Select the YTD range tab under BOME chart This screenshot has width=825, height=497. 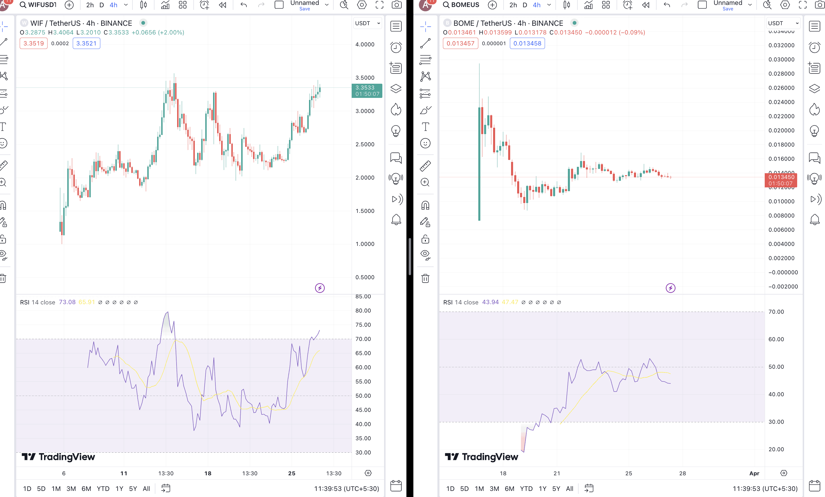pyautogui.click(x=526, y=488)
